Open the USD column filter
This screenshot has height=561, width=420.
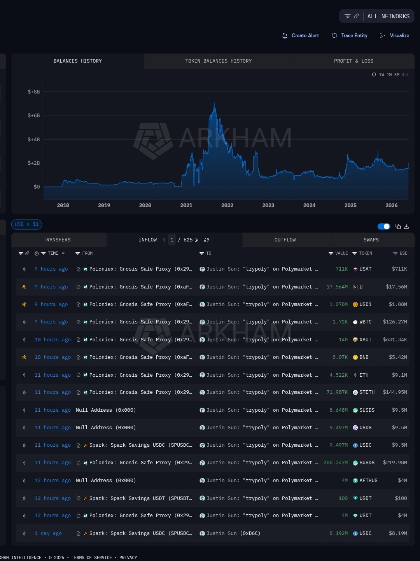[395, 253]
